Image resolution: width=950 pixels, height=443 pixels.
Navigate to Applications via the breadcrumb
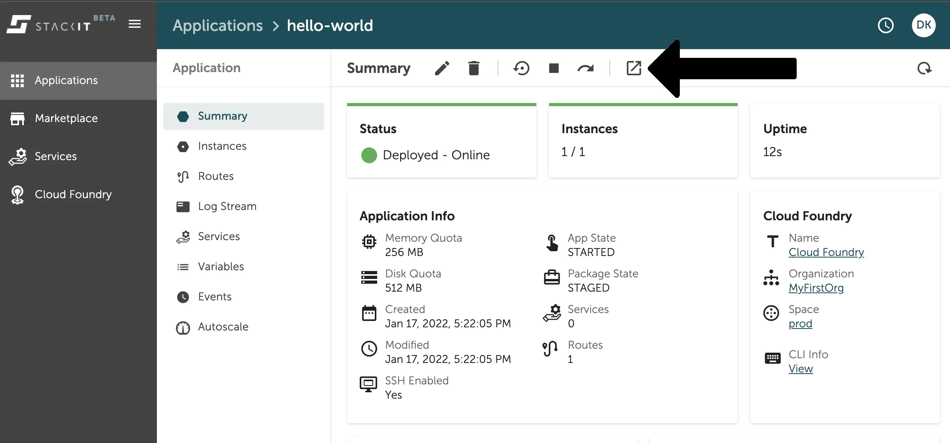(218, 25)
